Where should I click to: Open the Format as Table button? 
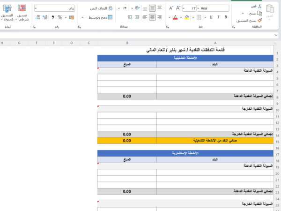[7, 13]
